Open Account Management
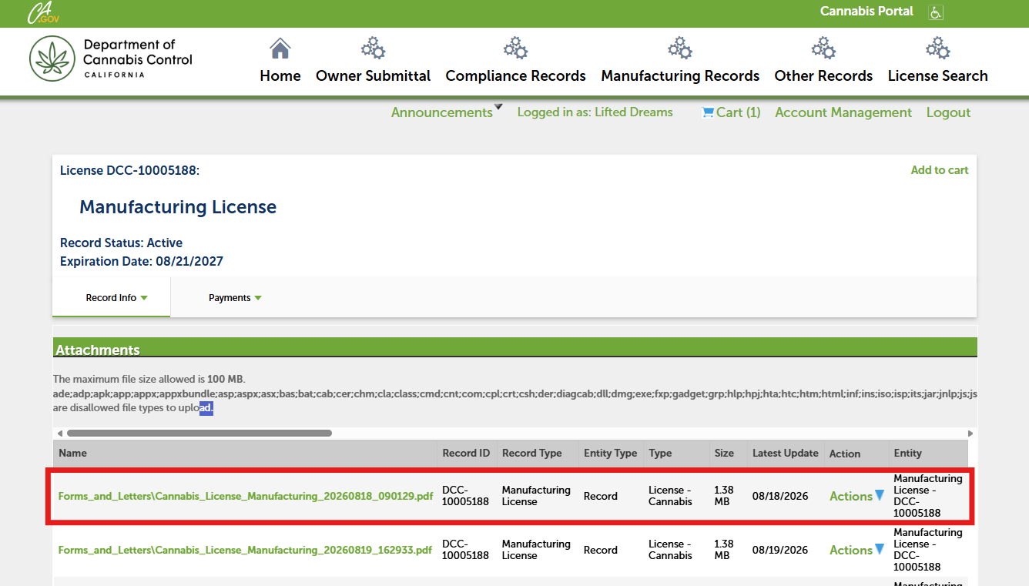 (x=843, y=112)
